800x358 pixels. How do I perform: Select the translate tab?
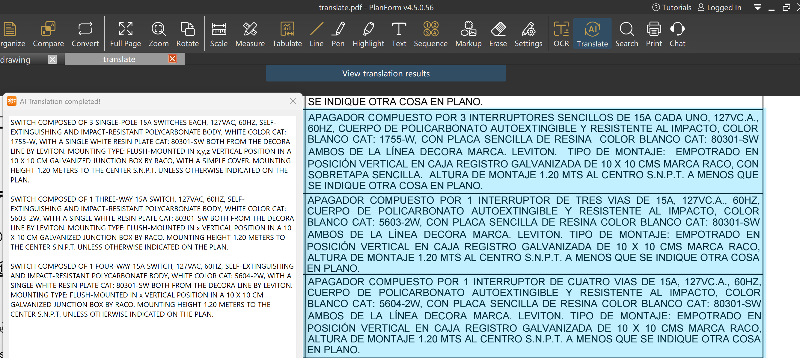[119, 59]
